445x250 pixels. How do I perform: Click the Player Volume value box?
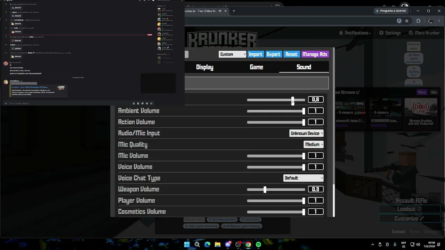point(316,200)
